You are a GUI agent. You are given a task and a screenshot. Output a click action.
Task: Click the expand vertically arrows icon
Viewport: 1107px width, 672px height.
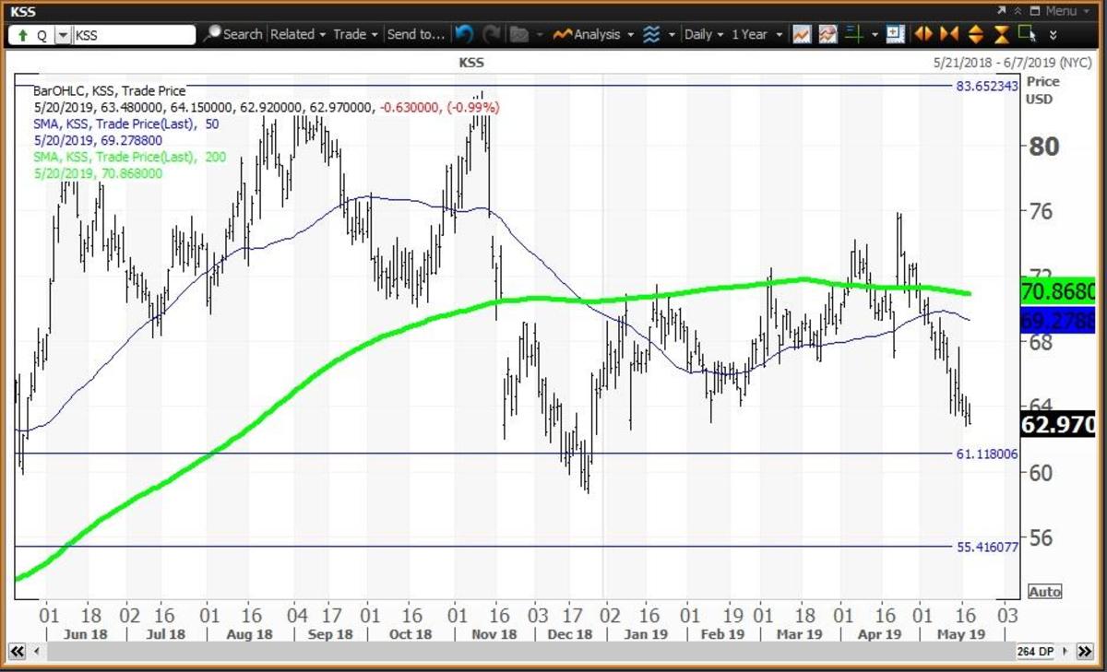[x=976, y=34]
